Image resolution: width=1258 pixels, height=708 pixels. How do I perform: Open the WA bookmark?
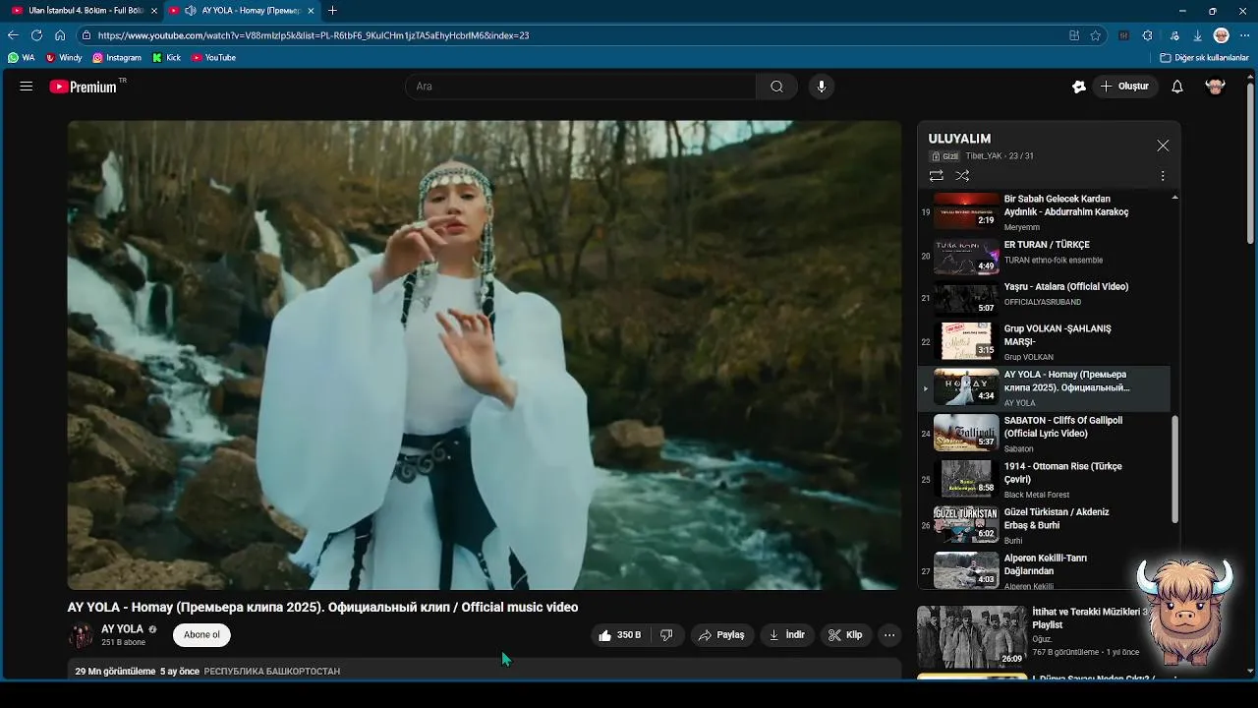tap(22, 58)
